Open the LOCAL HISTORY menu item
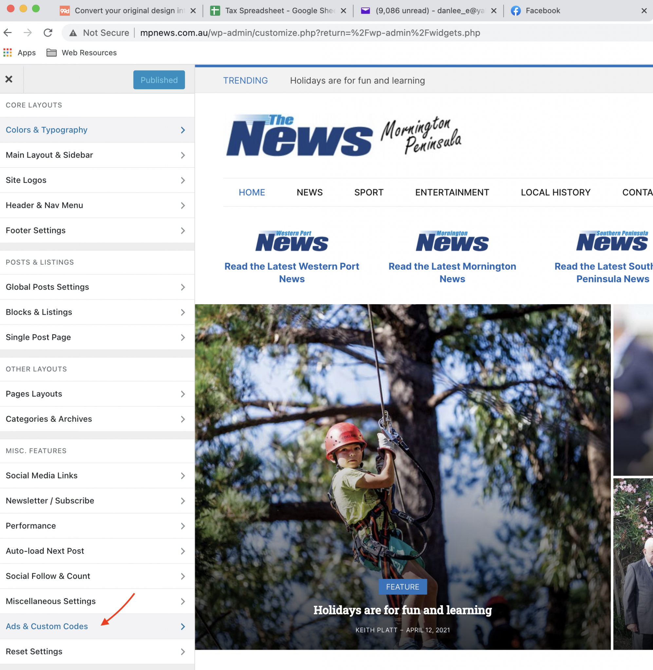The image size is (653, 670). point(556,192)
